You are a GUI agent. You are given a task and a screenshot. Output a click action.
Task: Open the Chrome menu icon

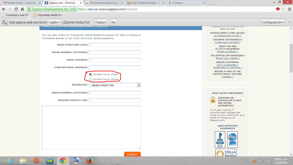pos(290,9)
